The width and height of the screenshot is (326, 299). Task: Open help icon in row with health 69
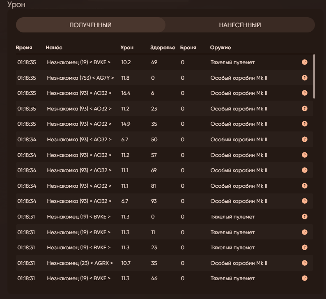(x=305, y=170)
